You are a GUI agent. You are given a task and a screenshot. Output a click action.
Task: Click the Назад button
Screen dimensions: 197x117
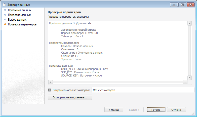tap(114, 110)
